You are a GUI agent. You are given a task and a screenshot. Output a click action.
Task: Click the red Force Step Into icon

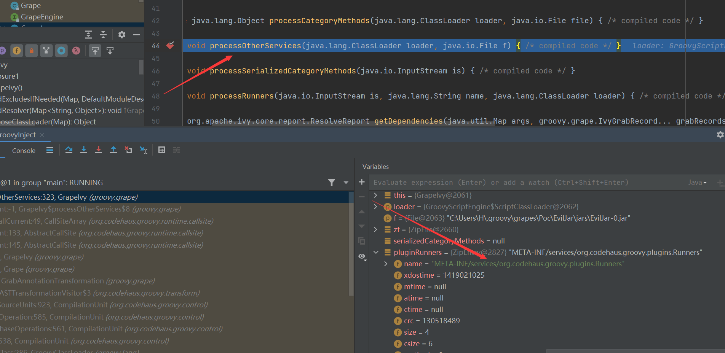(99, 150)
